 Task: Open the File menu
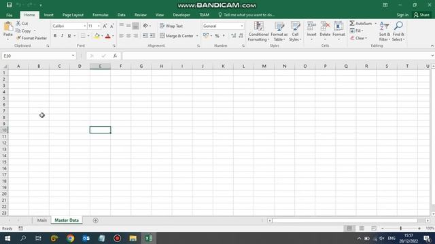click(9, 15)
